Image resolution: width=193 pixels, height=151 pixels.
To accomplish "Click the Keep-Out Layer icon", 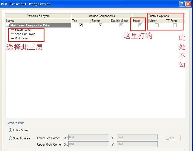I will 12,34.
